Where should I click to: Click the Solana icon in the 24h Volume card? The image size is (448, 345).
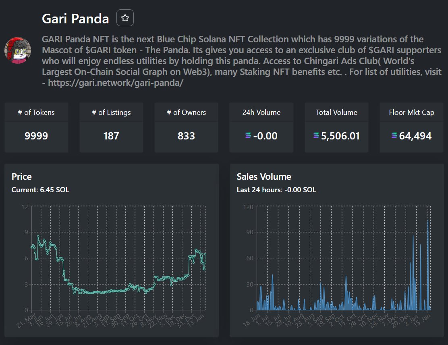click(x=248, y=135)
